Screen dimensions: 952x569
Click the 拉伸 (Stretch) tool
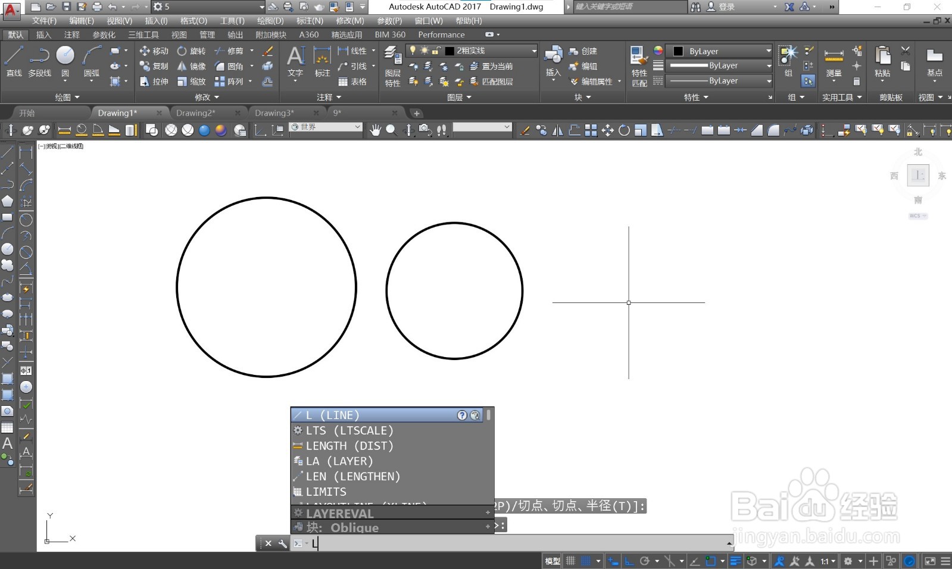[x=154, y=82]
